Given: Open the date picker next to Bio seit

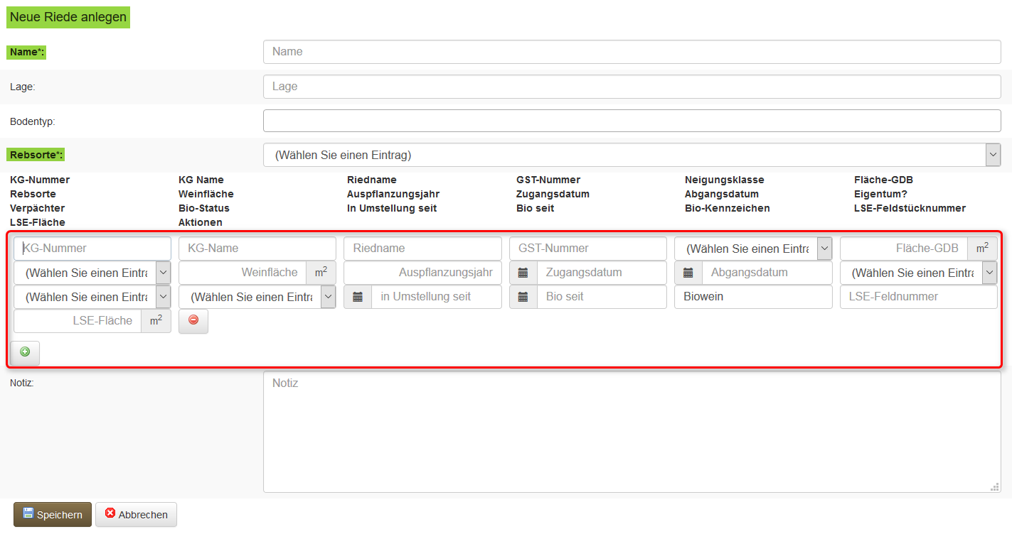Looking at the screenshot, I should coord(523,297).
